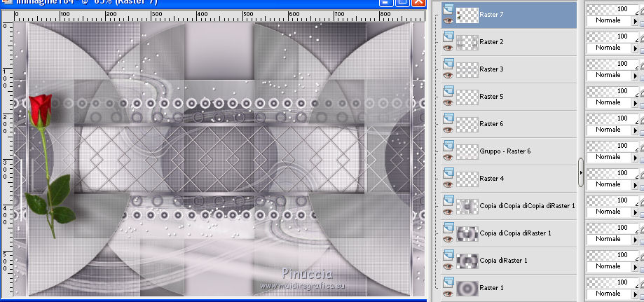The width and height of the screenshot is (644, 302).
Task: Click the layer type icon beside Raster 3
Action: click(448, 64)
